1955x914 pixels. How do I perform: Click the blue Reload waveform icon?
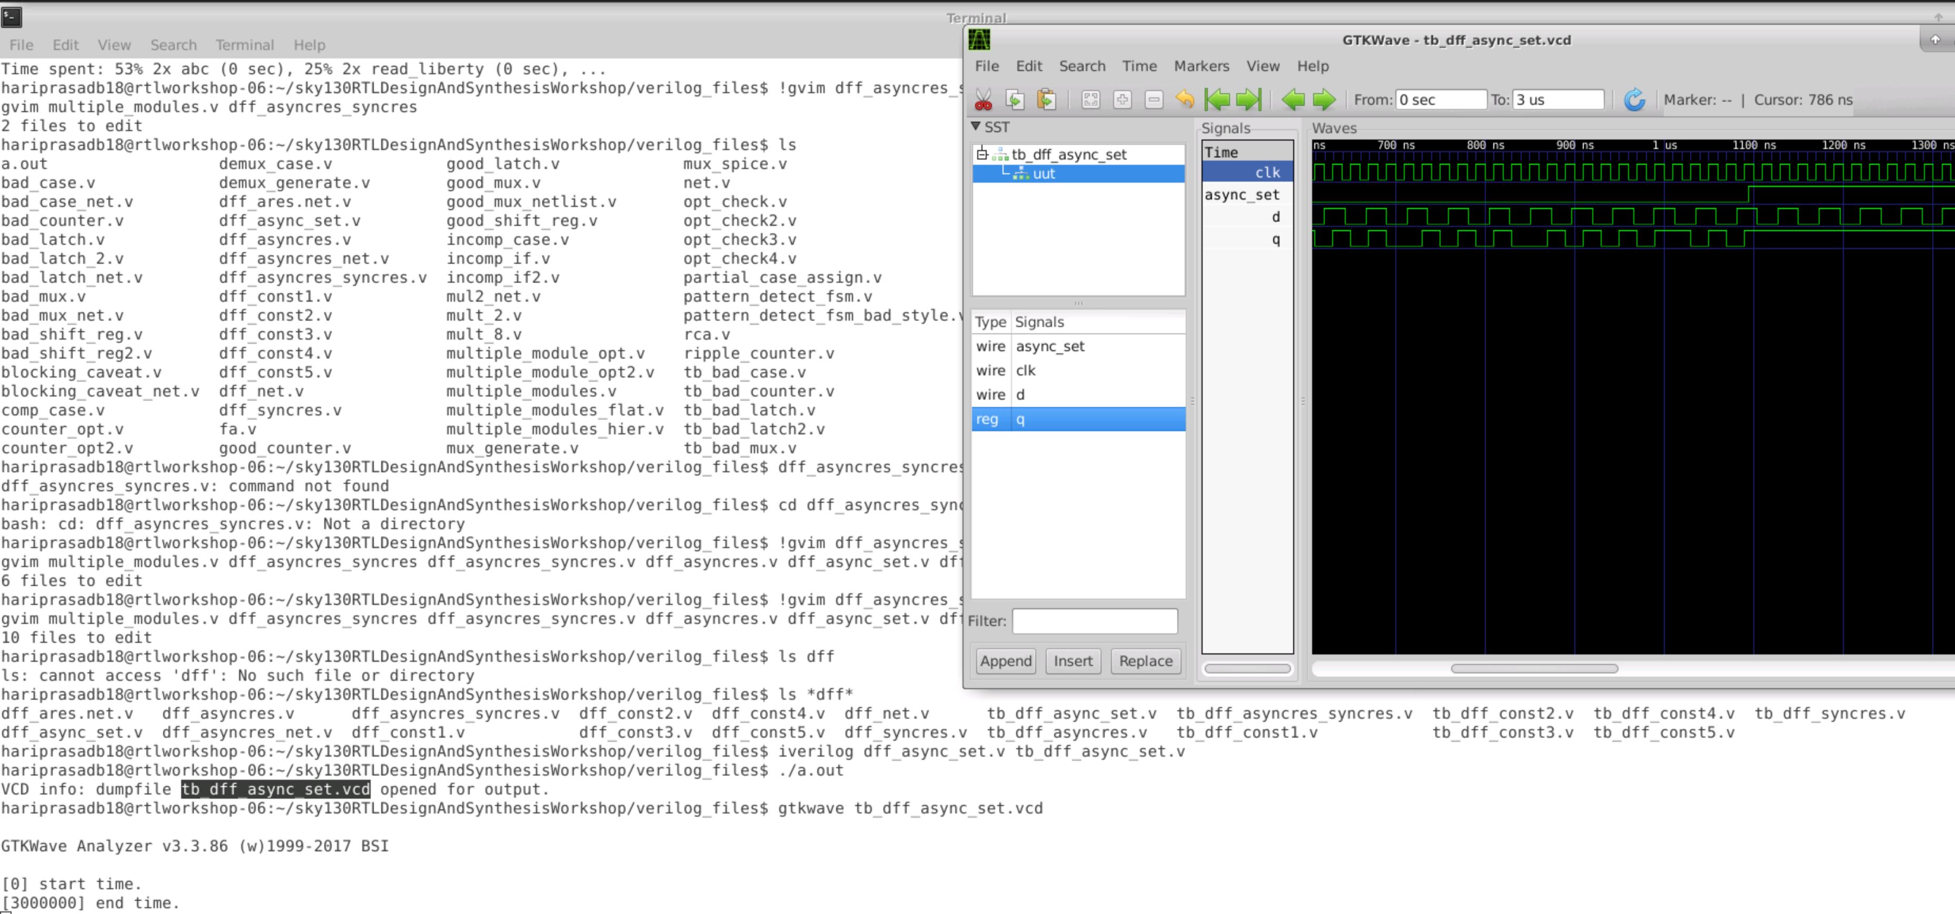coord(1635,100)
